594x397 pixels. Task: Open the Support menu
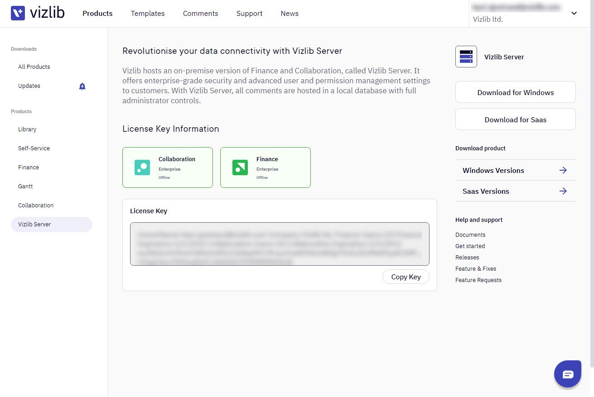[249, 14]
